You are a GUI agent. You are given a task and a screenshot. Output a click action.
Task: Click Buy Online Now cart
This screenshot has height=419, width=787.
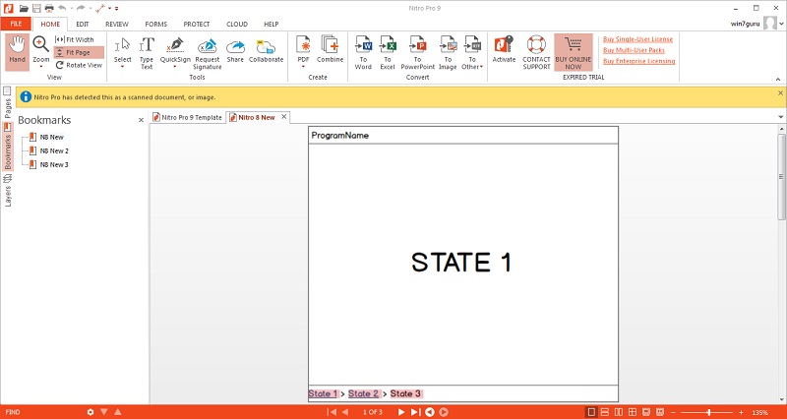click(574, 52)
